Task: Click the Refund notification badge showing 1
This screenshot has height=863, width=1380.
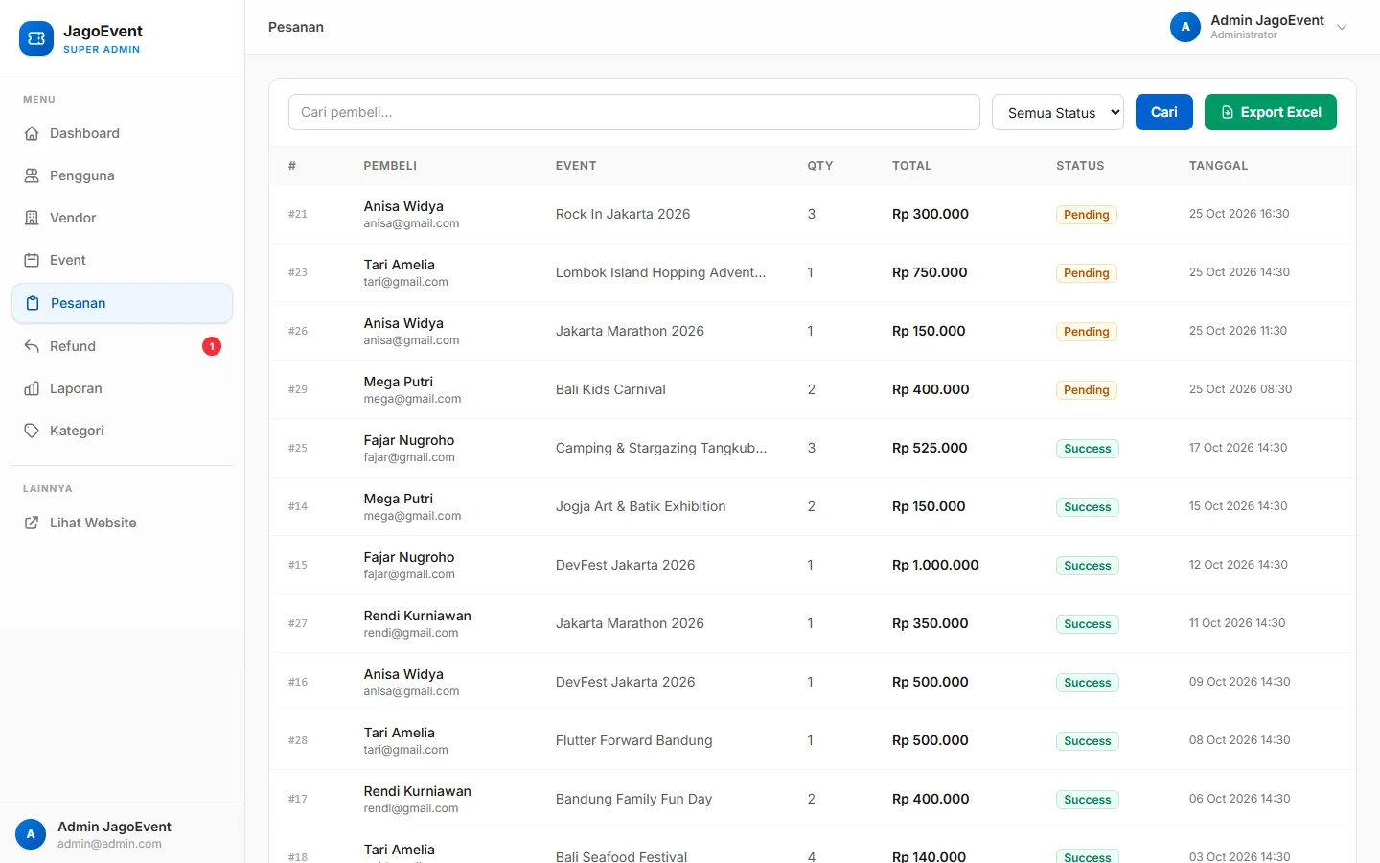Action: click(212, 346)
